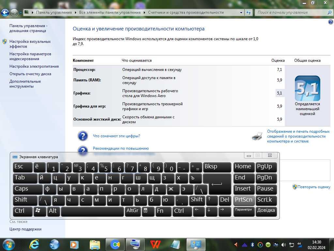Image resolution: width=334 pixels, height=251 pixels.
Task: Toggle left Ctrl key on on-screen keyboard
Action: [x=23, y=211]
